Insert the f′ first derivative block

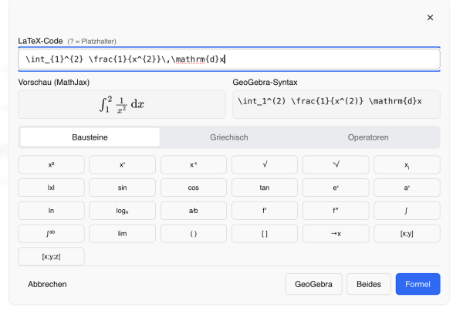pos(265,211)
